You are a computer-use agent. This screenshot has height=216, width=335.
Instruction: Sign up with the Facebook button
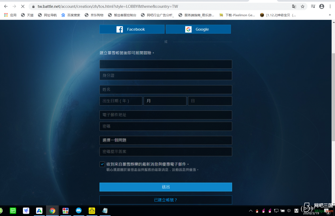pos(132,29)
